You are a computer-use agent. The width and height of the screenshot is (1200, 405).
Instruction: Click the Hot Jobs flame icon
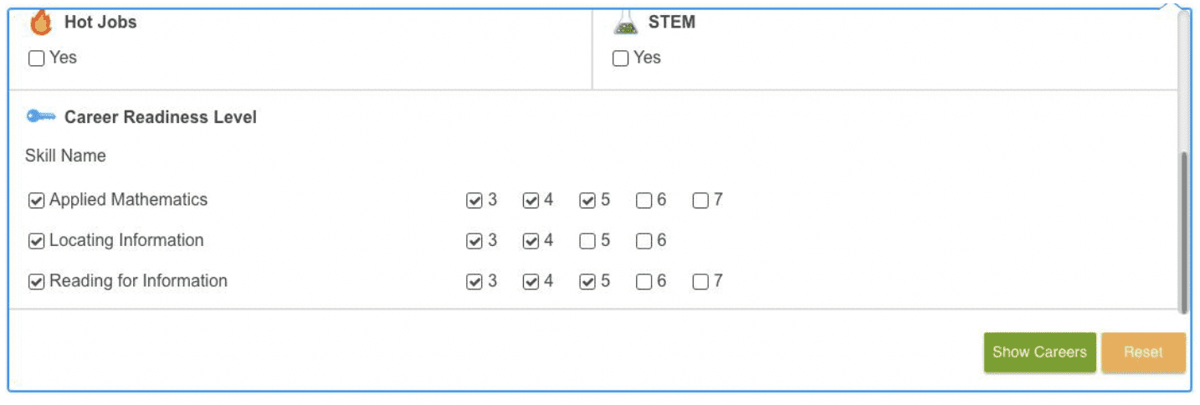tap(40, 23)
